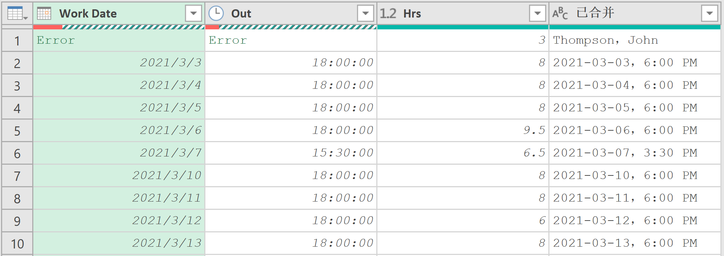Image resolution: width=724 pixels, height=256 pixels.
Task: Click the date type icon of Work Date
Action: tap(44, 14)
